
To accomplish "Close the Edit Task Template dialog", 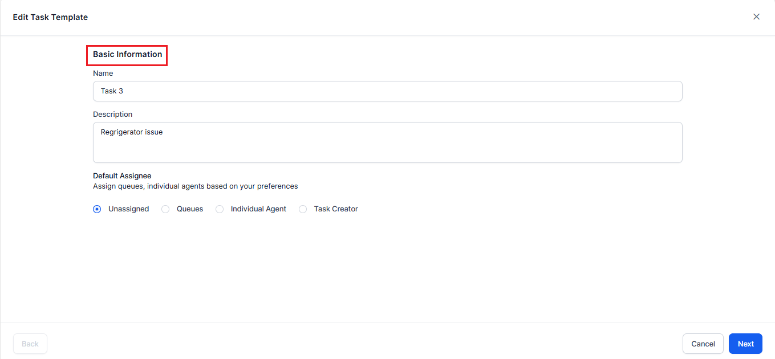I will pos(756,17).
